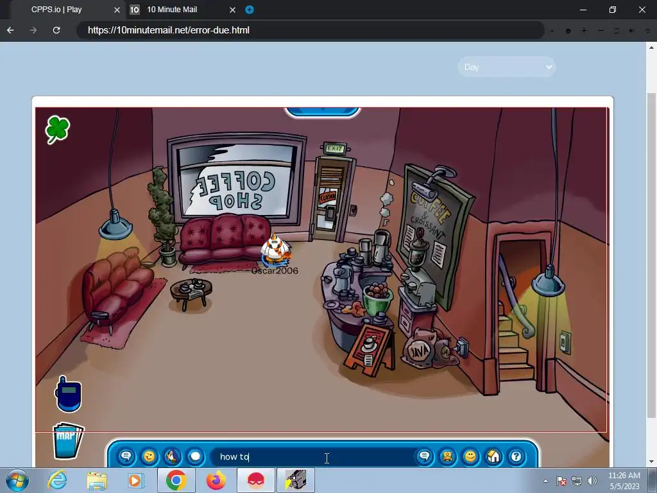The height and width of the screenshot is (493, 657).
Task: Open a new browser tab
Action: pyautogui.click(x=250, y=10)
